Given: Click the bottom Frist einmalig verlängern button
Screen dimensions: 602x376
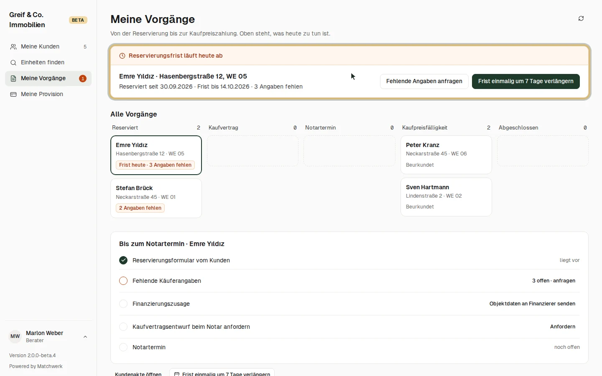Looking at the screenshot, I should [222, 373].
